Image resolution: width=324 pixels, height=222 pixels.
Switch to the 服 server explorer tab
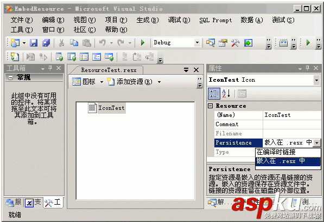(14, 202)
